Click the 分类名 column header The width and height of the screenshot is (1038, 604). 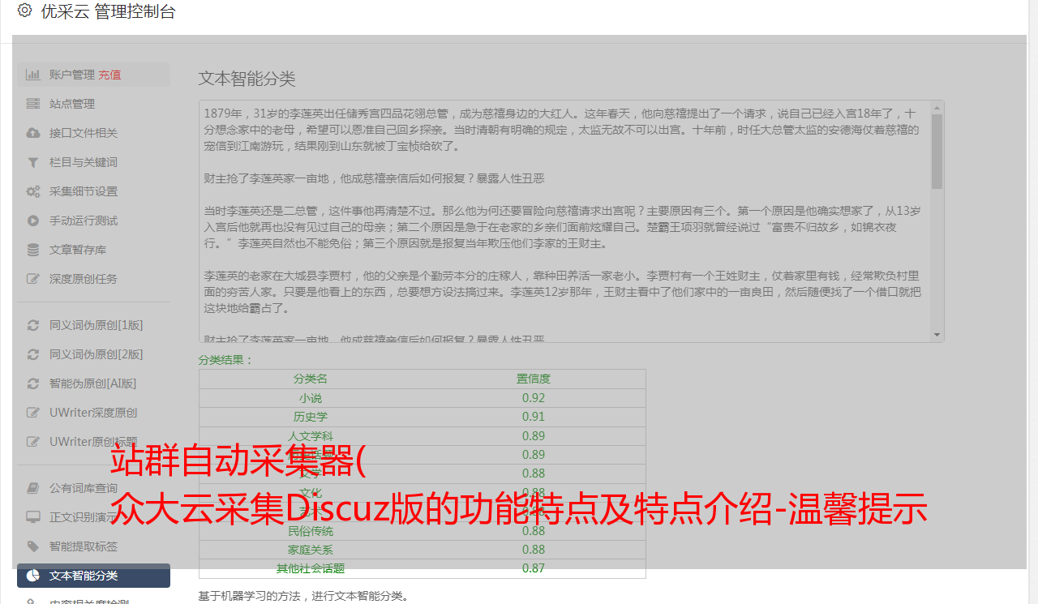(x=311, y=379)
